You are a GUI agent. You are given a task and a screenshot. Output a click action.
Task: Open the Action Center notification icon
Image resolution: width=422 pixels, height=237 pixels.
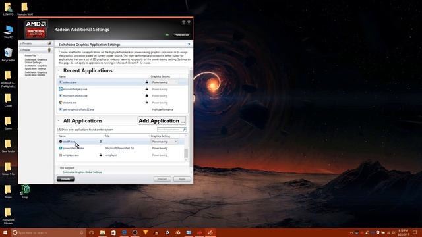[x=415, y=232]
